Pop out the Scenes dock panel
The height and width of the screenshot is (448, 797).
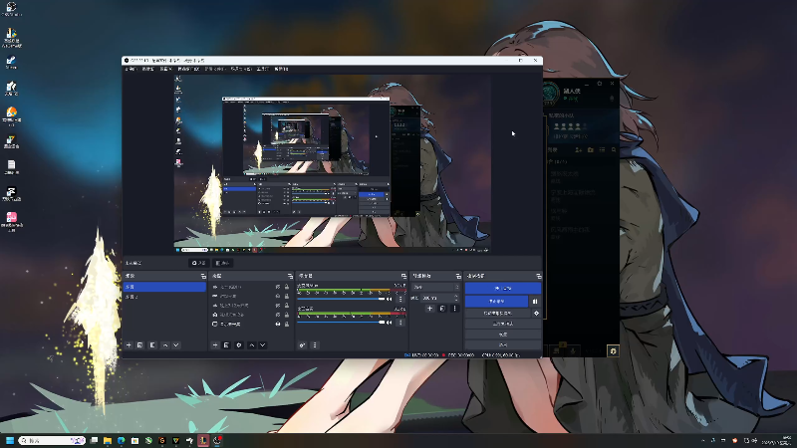click(x=203, y=276)
